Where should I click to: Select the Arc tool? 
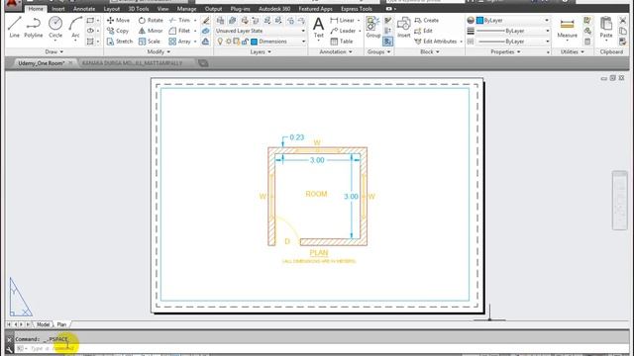point(75,28)
